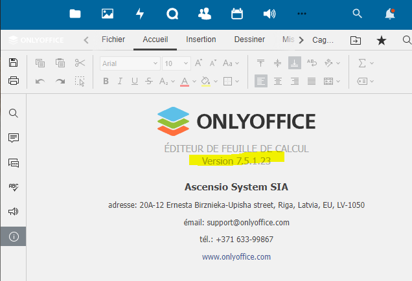
Task: Switch to the Insertion tab
Action: (201, 39)
